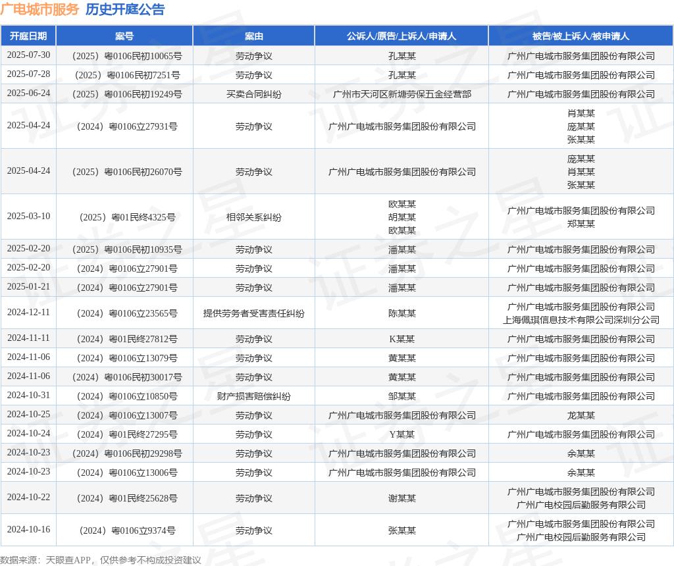Click plaintiff 广州市天河区新塘劳保五金经营部

point(402,94)
